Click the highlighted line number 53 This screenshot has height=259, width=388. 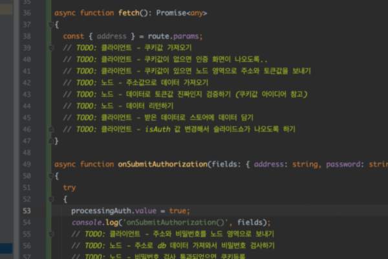pyautogui.click(x=27, y=211)
